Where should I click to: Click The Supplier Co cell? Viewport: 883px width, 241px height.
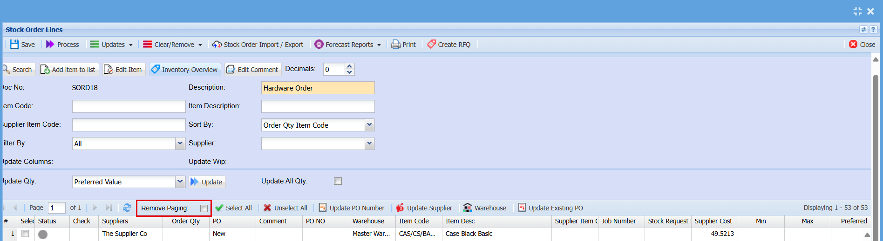coord(131,234)
